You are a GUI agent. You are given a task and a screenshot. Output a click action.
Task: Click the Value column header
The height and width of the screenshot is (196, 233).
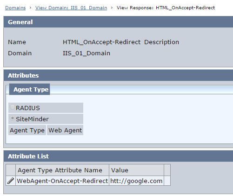tap(136, 170)
